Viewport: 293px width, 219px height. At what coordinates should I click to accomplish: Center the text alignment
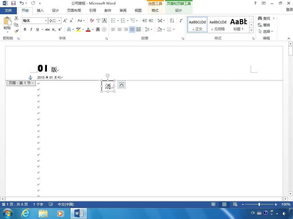click(x=119, y=29)
